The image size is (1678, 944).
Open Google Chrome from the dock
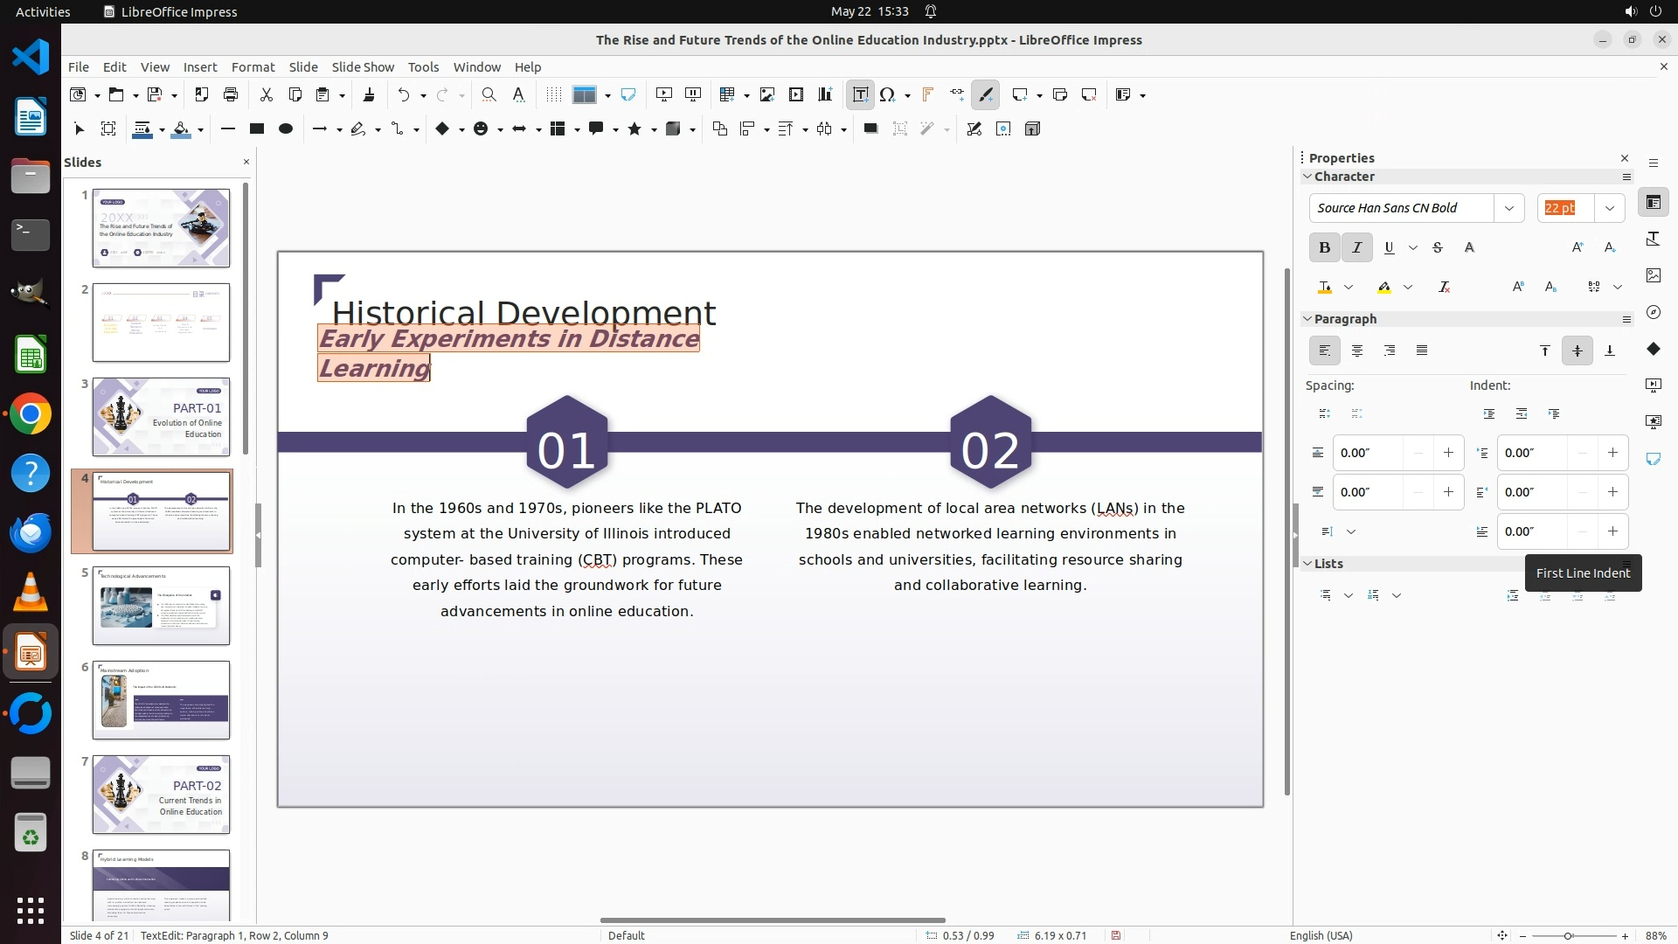coord(31,414)
